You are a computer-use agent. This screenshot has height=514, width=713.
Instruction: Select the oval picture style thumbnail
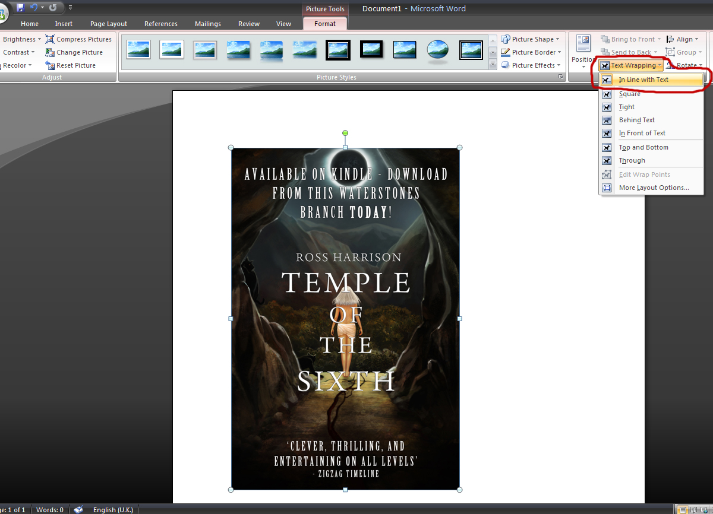pos(438,50)
